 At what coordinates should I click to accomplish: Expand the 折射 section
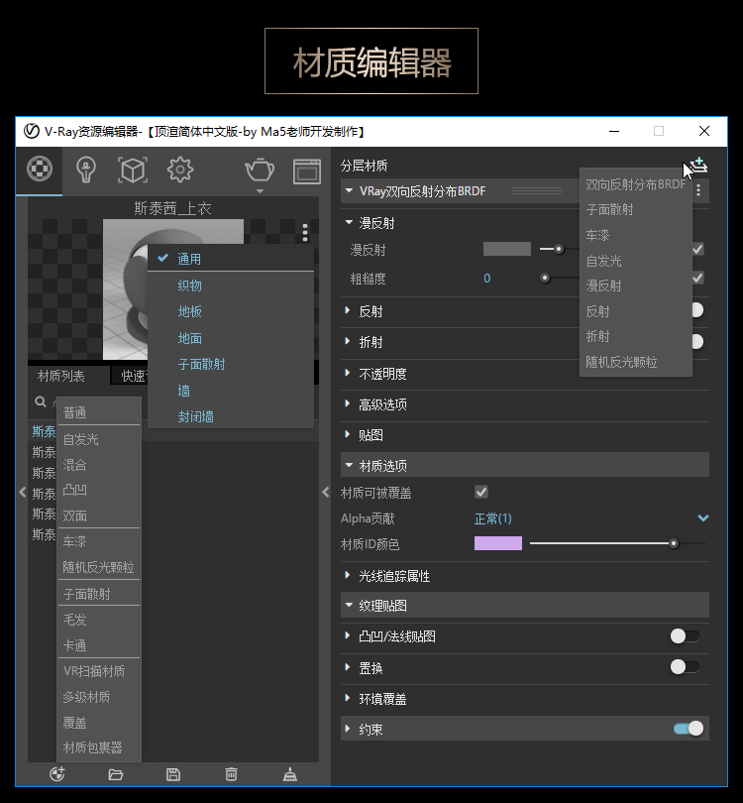(x=348, y=341)
